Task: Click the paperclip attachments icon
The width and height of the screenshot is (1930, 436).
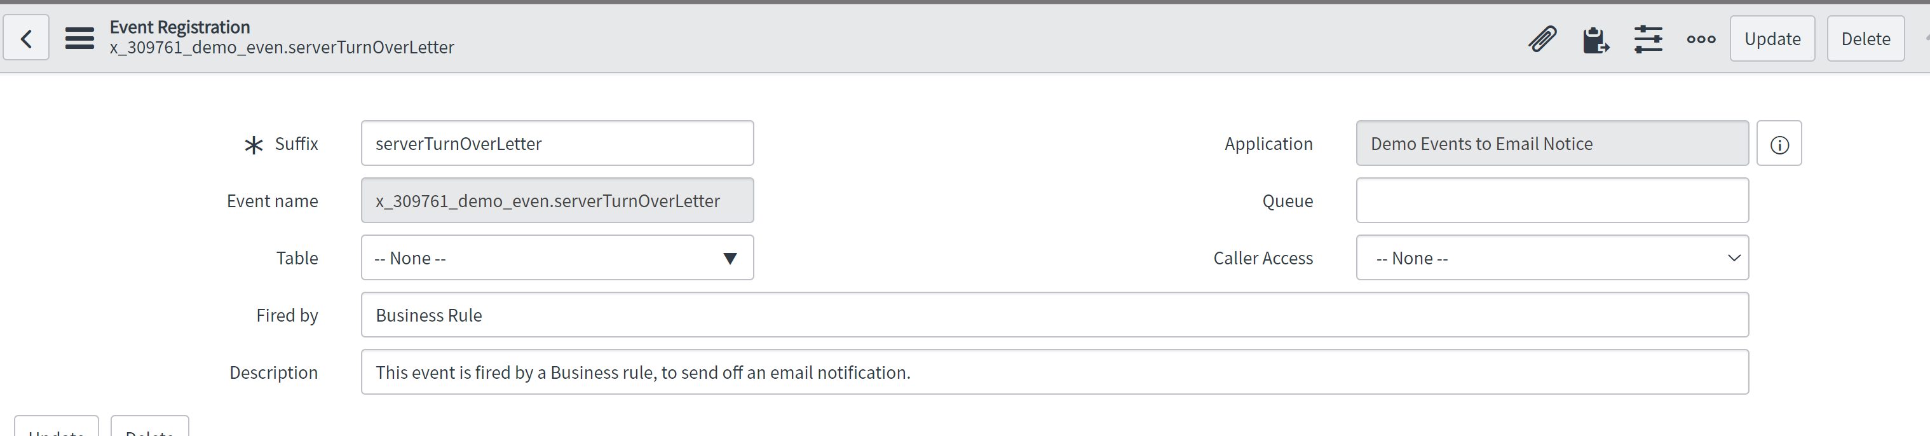Action: (1542, 39)
